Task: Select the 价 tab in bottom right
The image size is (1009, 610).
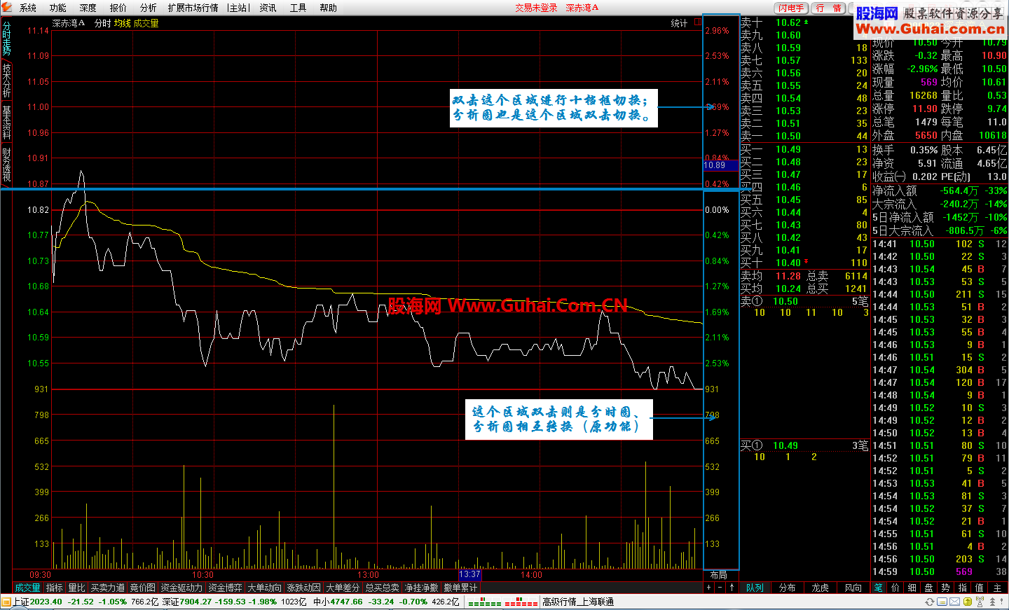Action: (895, 588)
